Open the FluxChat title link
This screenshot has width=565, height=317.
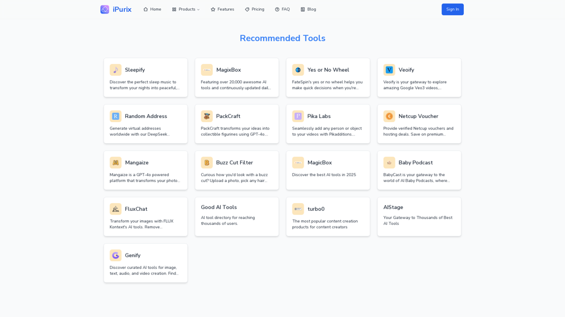click(136, 209)
